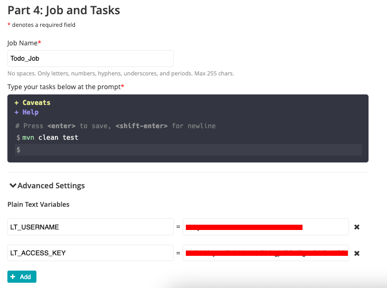Click the Plain Text Variables label

pos(39,204)
